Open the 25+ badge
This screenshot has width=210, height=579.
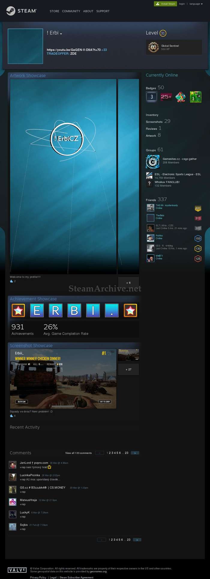(166, 97)
